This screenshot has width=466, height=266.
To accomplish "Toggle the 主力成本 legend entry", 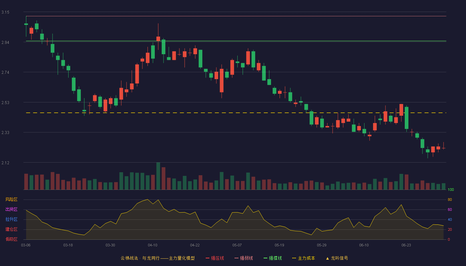I will (304, 258).
